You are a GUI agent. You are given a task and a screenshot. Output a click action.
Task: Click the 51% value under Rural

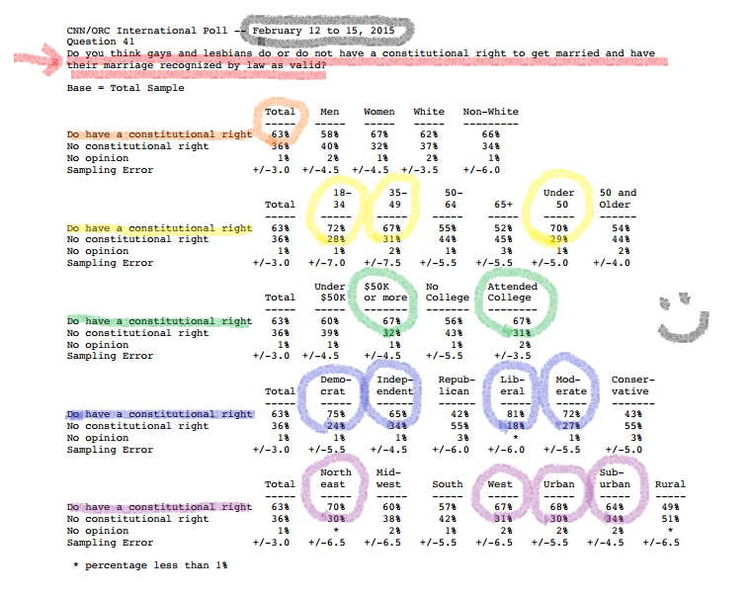[670, 519]
